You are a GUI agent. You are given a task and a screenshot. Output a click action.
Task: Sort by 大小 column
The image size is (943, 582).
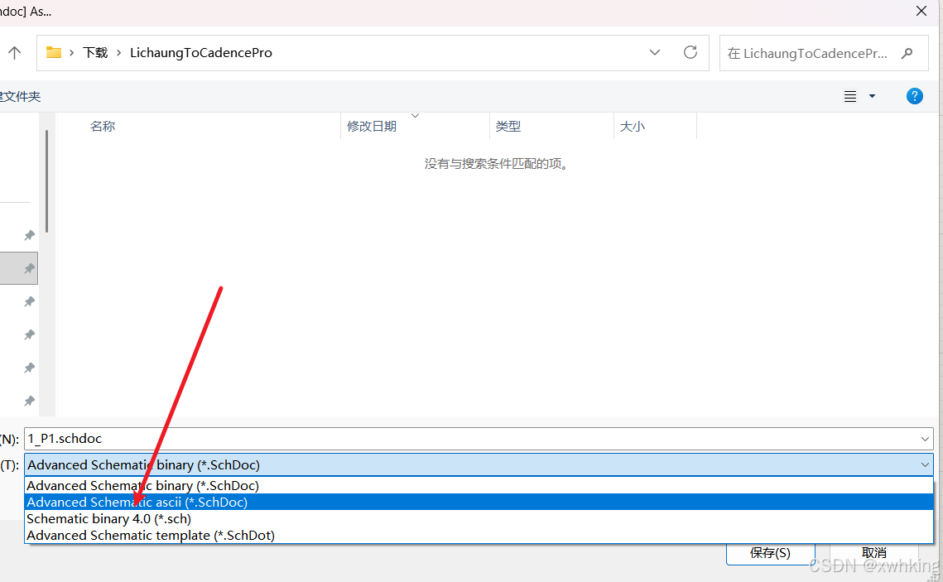pos(632,127)
